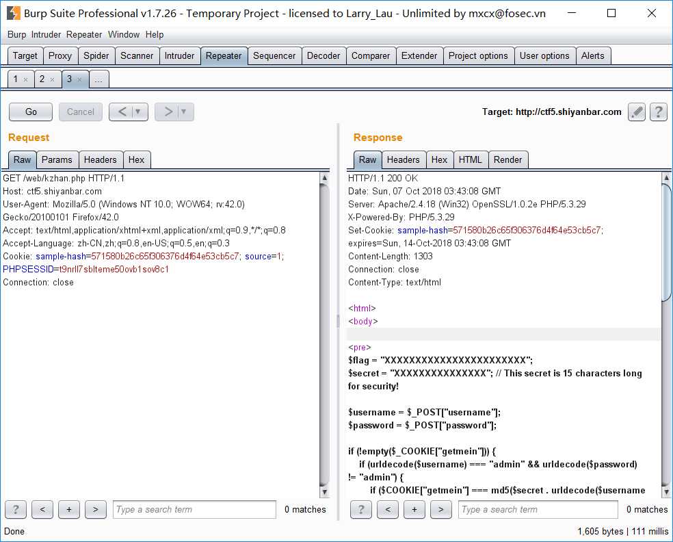Switch to the Sequencer tab

(x=274, y=56)
